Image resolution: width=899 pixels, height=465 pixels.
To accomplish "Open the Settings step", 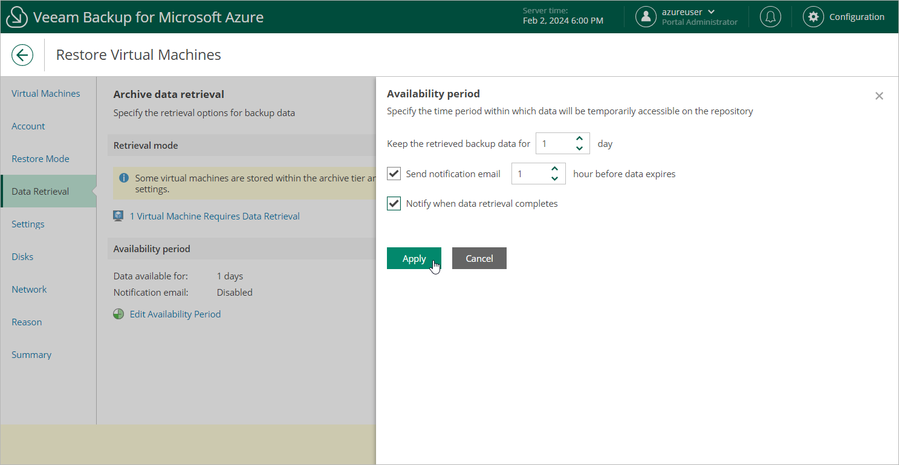I will (x=28, y=224).
